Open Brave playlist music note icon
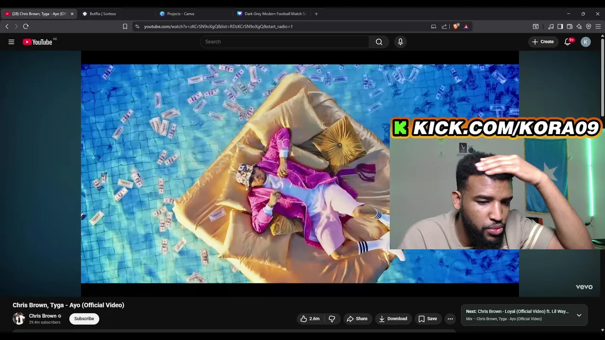The height and width of the screenshot is (340, 605). click(x=551, y=26)
